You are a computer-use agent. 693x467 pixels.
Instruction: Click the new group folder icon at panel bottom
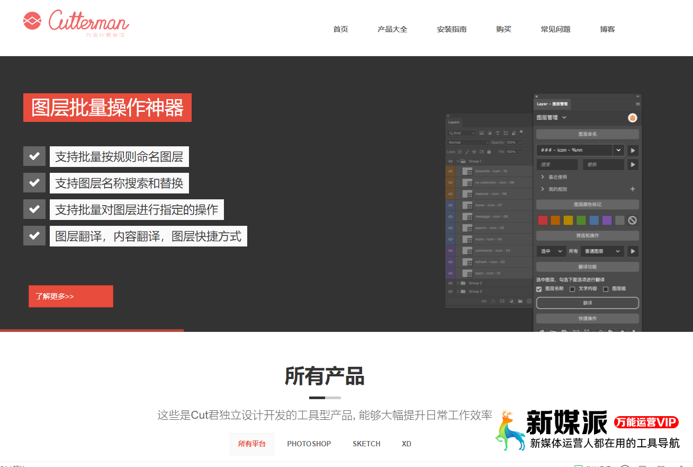click(x=520, y=301)
